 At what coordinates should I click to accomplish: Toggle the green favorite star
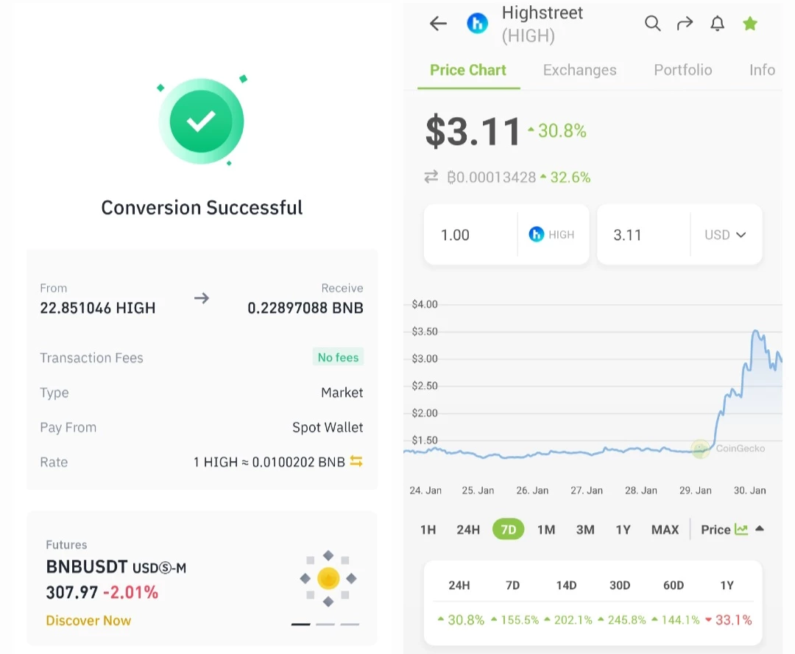click(750, 24)
